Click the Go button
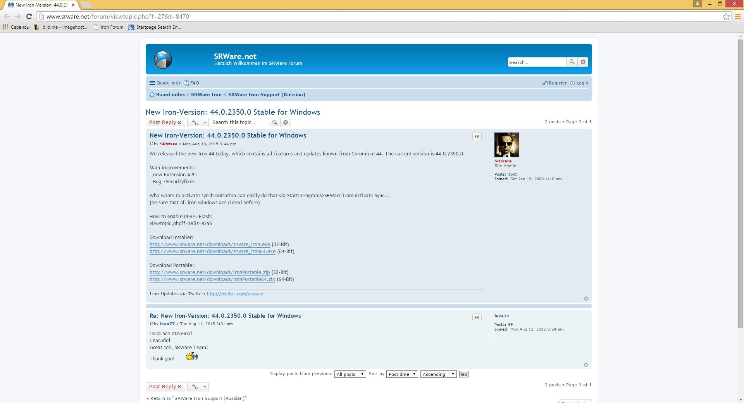Screen dimensions: 744x403 coord(463,374)
